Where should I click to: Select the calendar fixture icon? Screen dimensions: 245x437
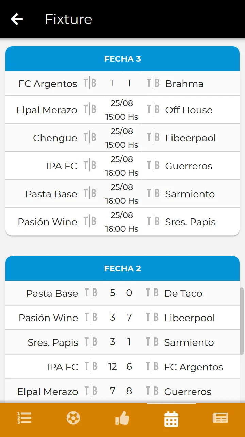pyautogui.click(x=171, y=419)
